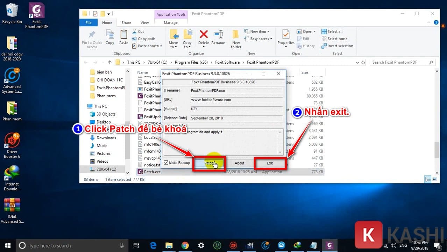The height and width of the screenshot is (252, 447).
Task: Open the Share ribbon tab
Action: pos(126,23)
